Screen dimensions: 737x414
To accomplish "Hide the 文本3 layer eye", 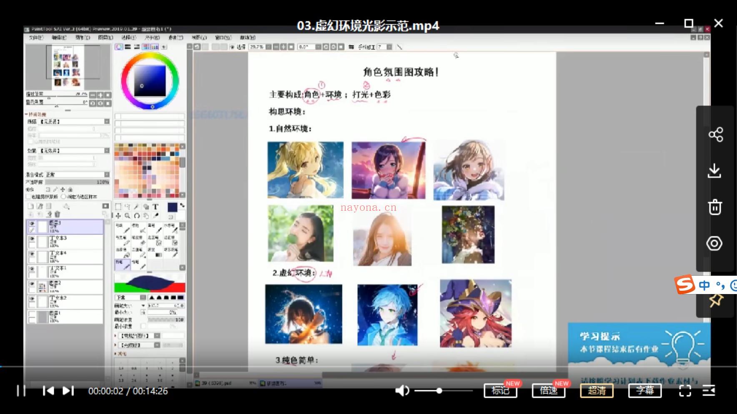I will [x=32, y=239].
